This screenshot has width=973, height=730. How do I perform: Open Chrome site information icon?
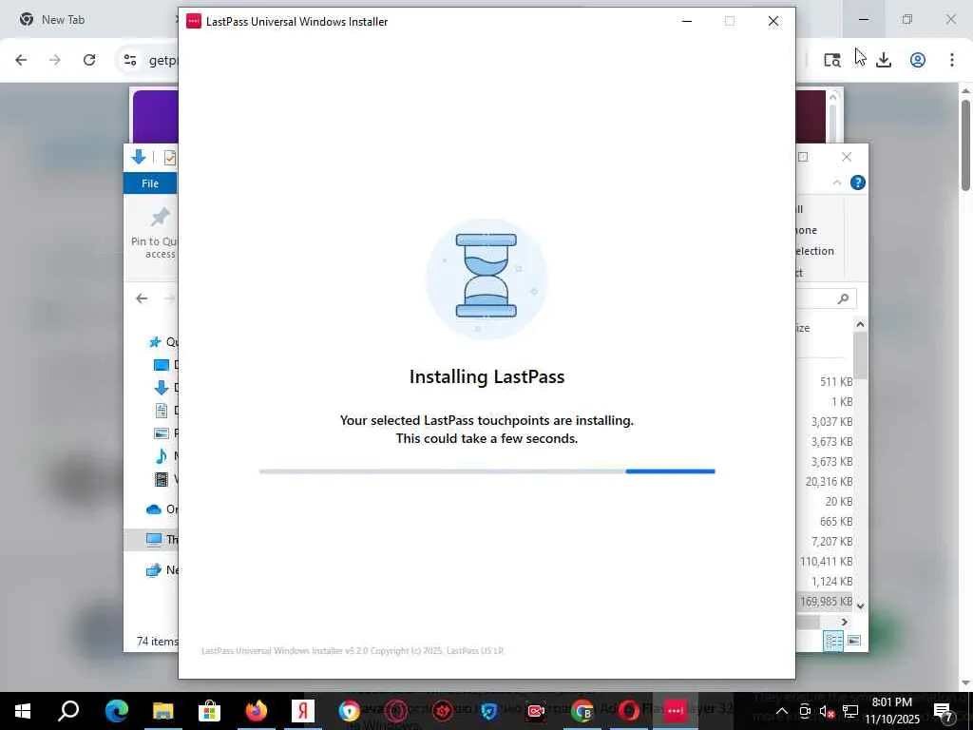pyautogui.click(x=129, y=60)
